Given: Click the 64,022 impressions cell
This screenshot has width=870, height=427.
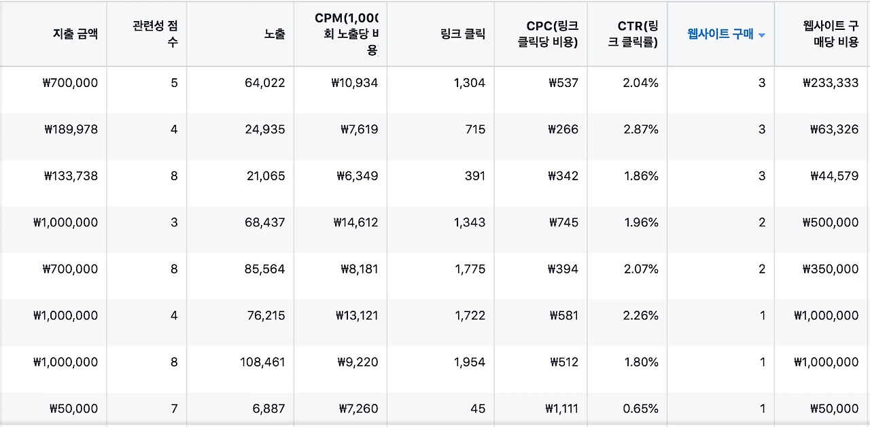Looking at the screenshot, I should click(265, 83).
